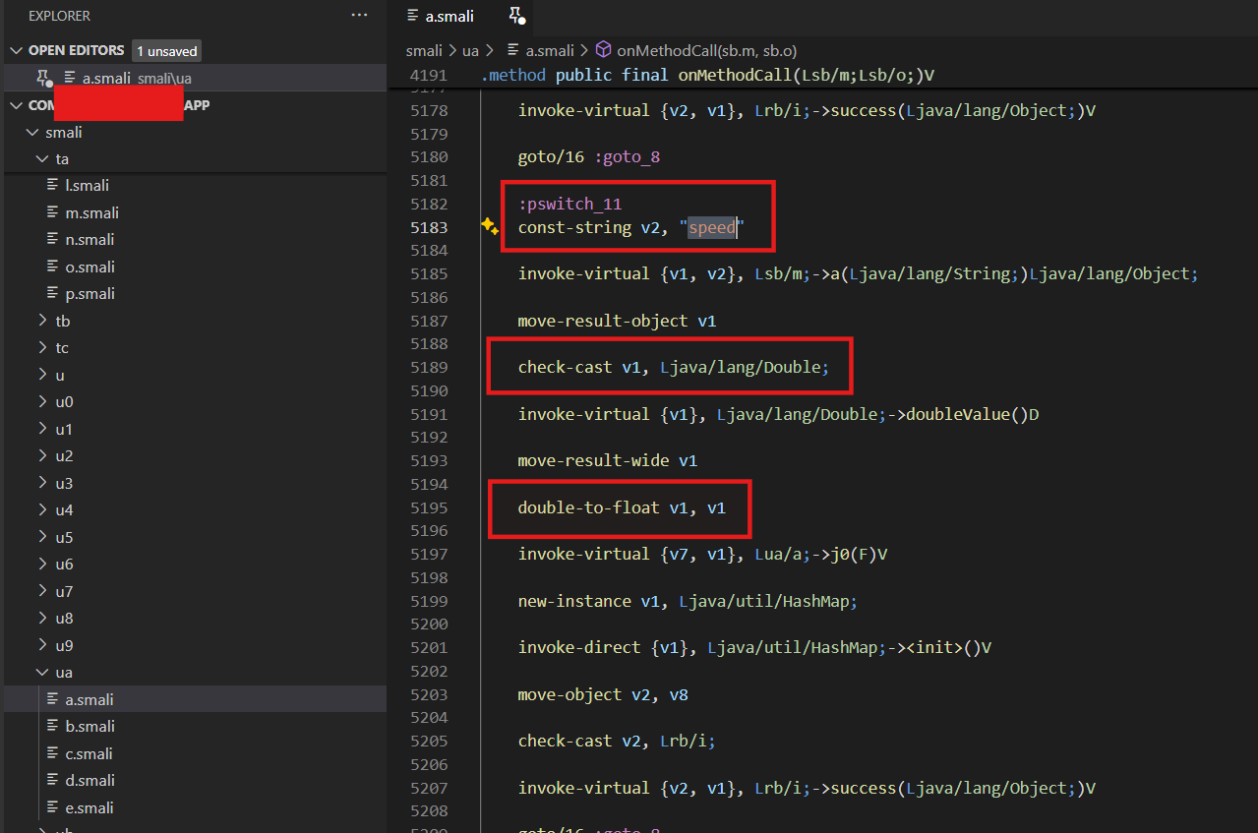This screenshot has width=1258, height=833.
Task: Open o.smali in ta folder
Action: [x=193, y=267]
